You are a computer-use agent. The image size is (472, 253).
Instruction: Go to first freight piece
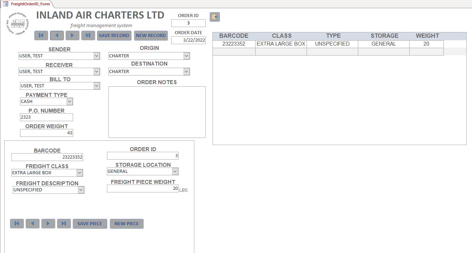(17, 223)
